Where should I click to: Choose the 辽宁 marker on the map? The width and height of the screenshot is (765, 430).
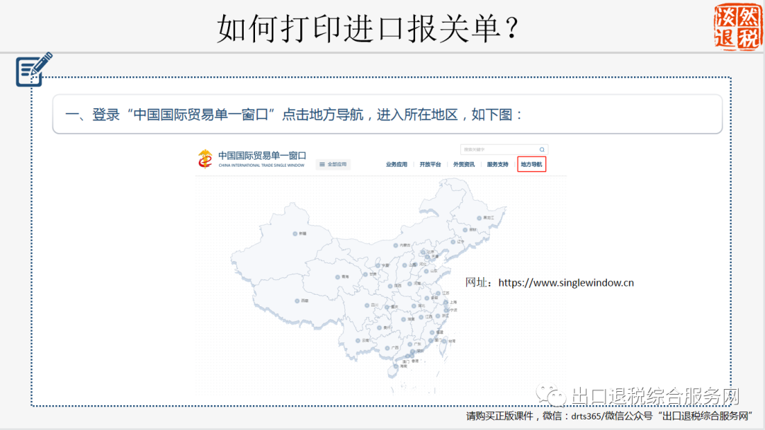click(453, 242)
